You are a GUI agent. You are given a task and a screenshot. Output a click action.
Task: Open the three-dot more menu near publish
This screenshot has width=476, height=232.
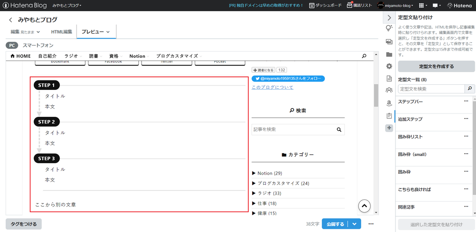371,224
